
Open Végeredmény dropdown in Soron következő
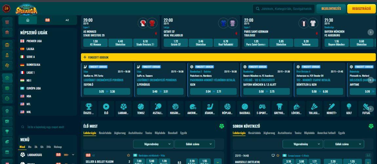coord(303,144)
